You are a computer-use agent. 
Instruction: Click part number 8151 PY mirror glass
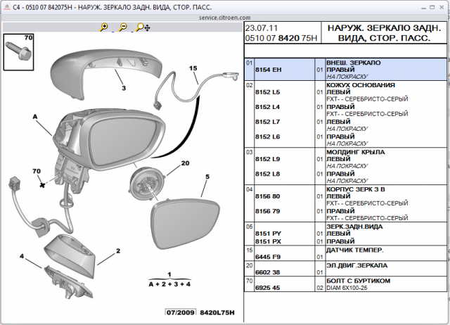coord(267,234)
